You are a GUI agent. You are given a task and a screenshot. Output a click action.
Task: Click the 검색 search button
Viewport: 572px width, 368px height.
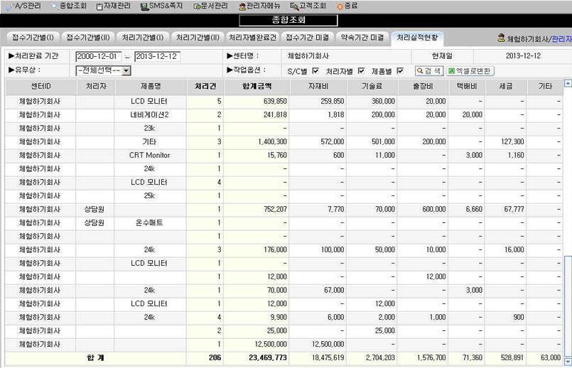point(428,71)
